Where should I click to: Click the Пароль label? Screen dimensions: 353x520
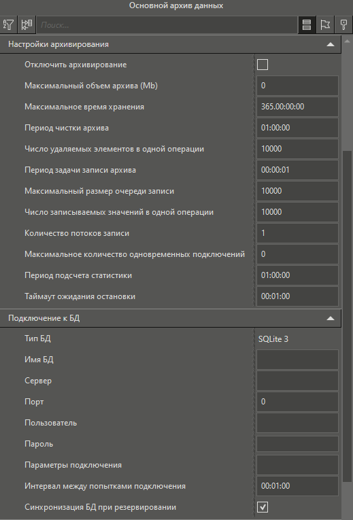[39, 444]
